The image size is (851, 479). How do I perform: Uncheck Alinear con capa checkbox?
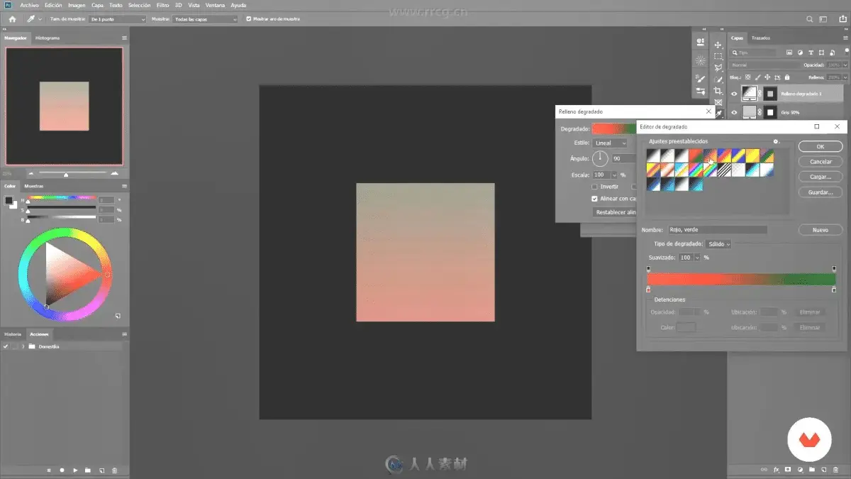click(594, 199)
